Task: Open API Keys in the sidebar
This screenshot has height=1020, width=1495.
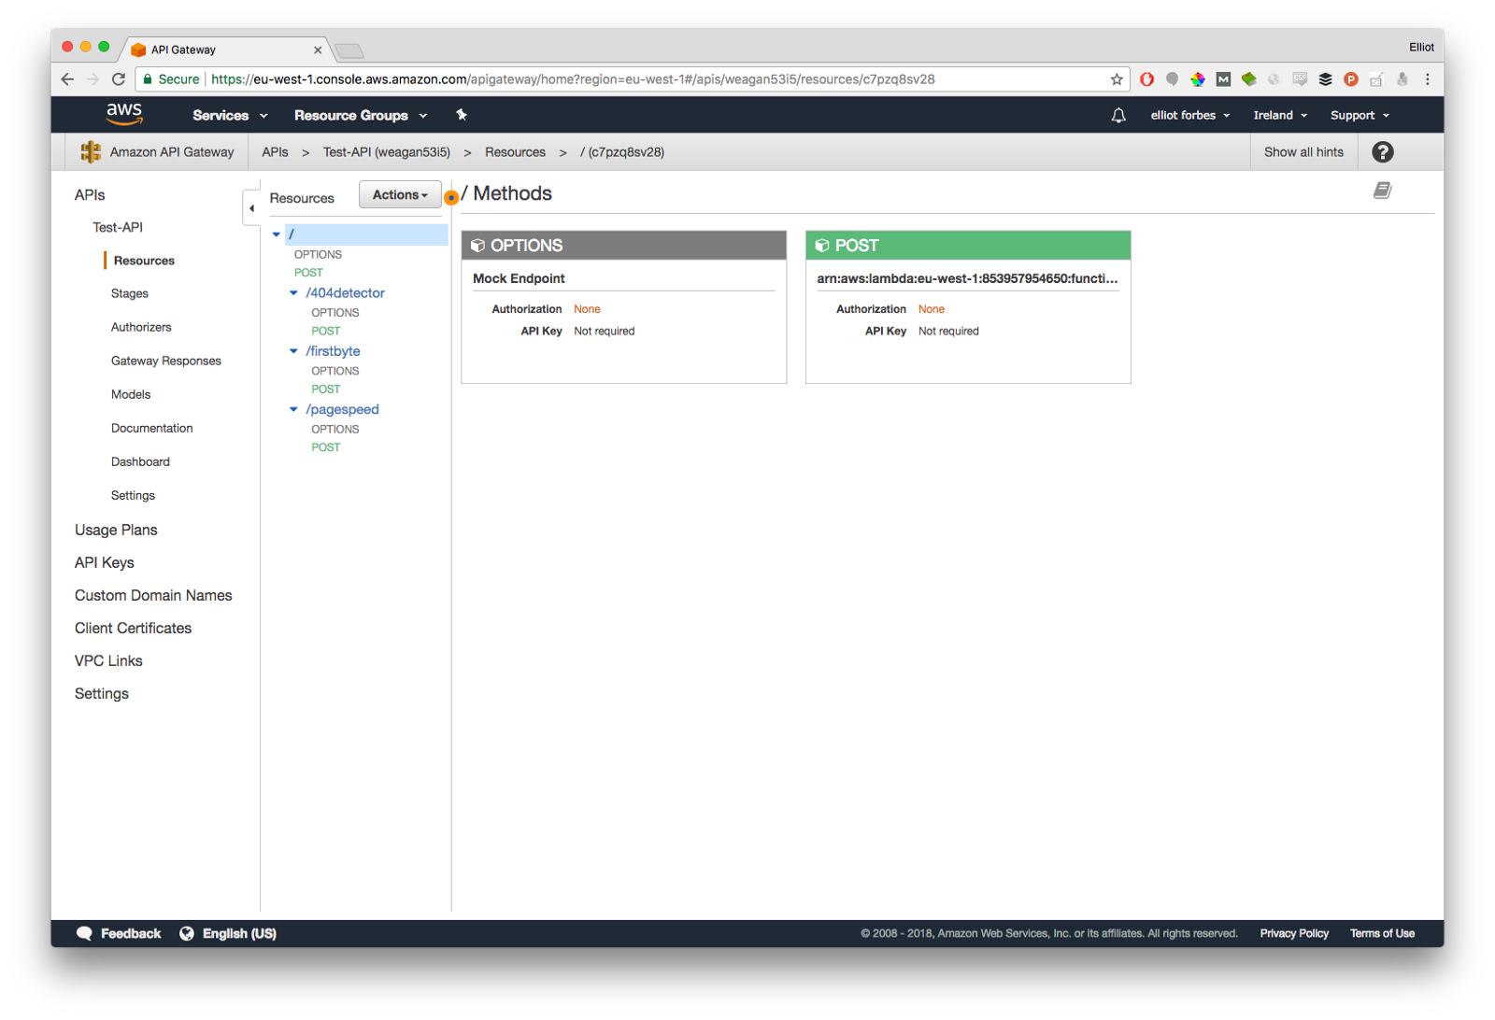Action: click(x=105, y=562)
